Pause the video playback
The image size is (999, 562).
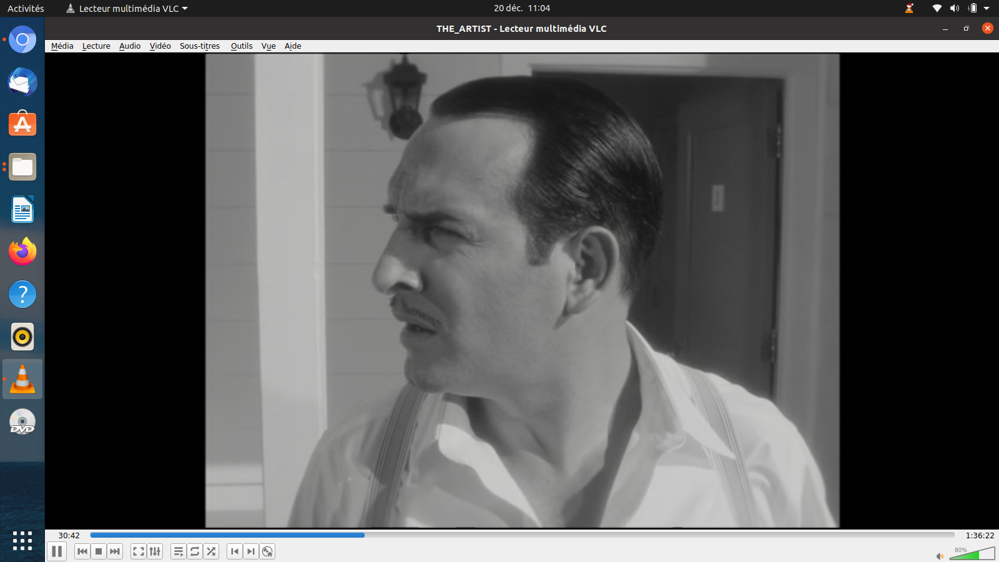pyautogui.click(x=57, y=551)
